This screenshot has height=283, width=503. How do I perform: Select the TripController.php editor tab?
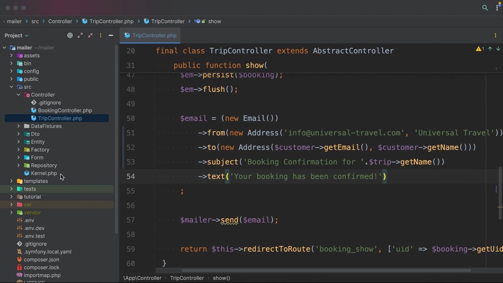(x=150, y=35)
